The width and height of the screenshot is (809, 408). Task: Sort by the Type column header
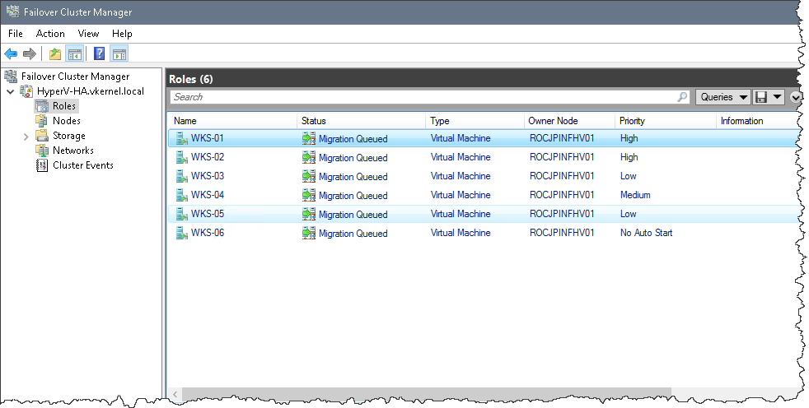(475, 121)
